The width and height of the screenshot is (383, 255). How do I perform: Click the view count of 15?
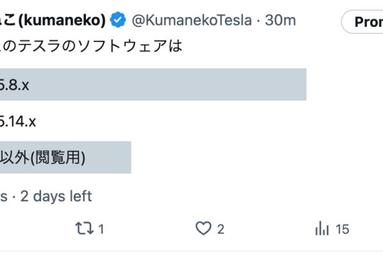[343, 229]
